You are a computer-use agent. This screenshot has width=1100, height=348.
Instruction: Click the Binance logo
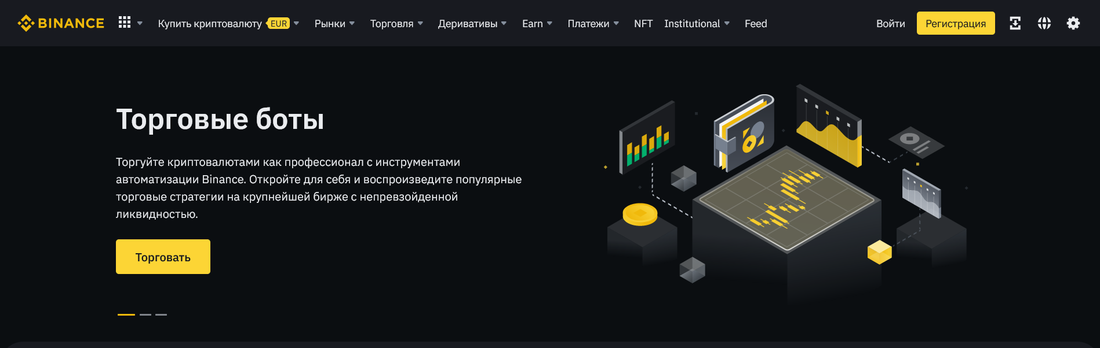point(61,23)
